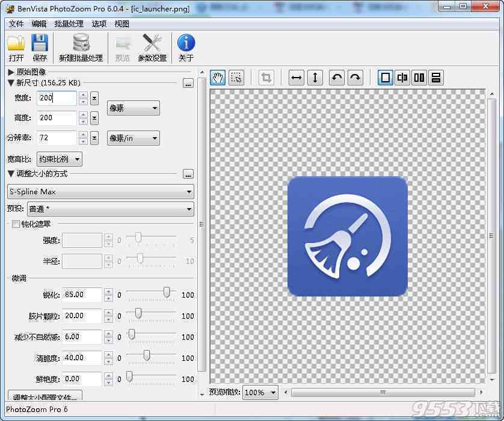Open the height 高度 quick-menu arrow button
This screenshot has height=421, width=504.
point(94,118)
